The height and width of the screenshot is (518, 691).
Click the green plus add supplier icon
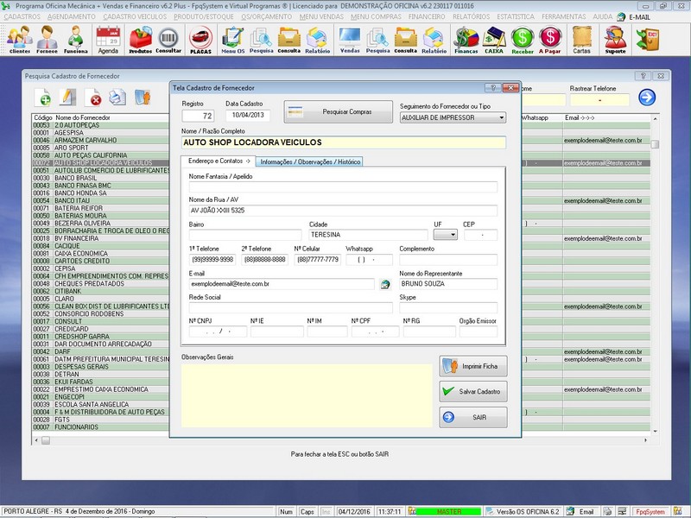[x=43, y=98]
